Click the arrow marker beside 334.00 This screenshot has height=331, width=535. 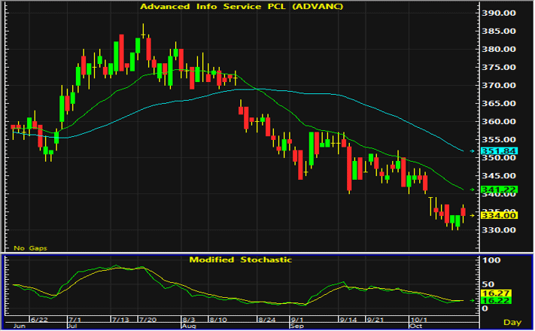click(473, 215)
